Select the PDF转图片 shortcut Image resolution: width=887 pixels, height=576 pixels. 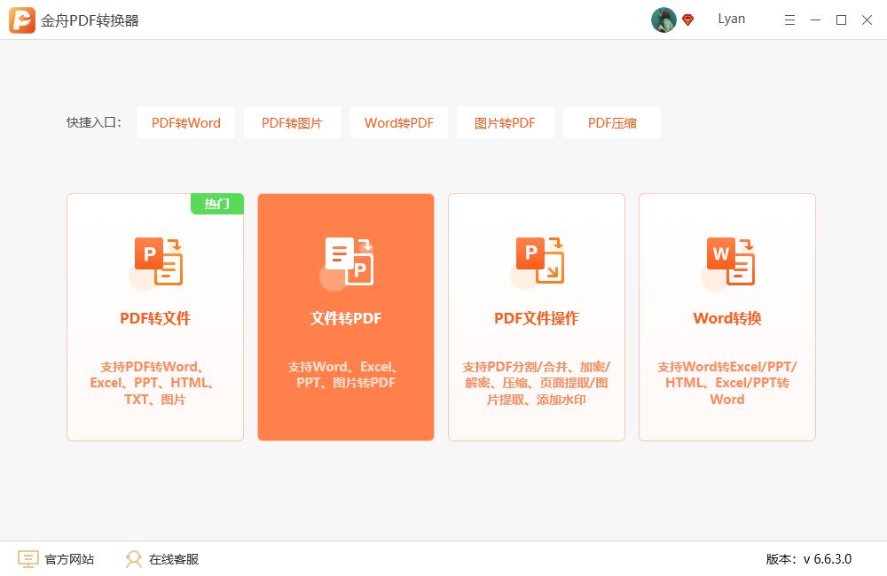coord(293,122)
